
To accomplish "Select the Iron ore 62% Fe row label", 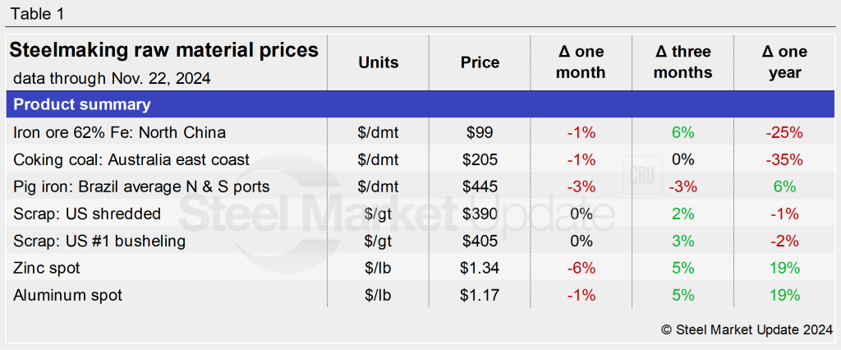I will point(120,132).
